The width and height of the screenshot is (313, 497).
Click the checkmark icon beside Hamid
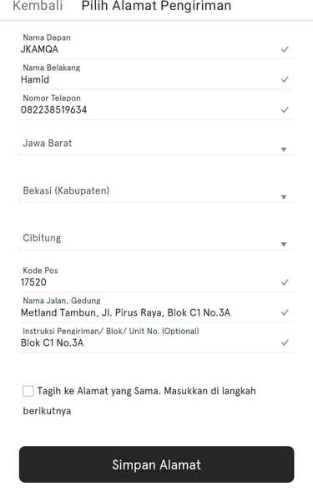(285, 79)
